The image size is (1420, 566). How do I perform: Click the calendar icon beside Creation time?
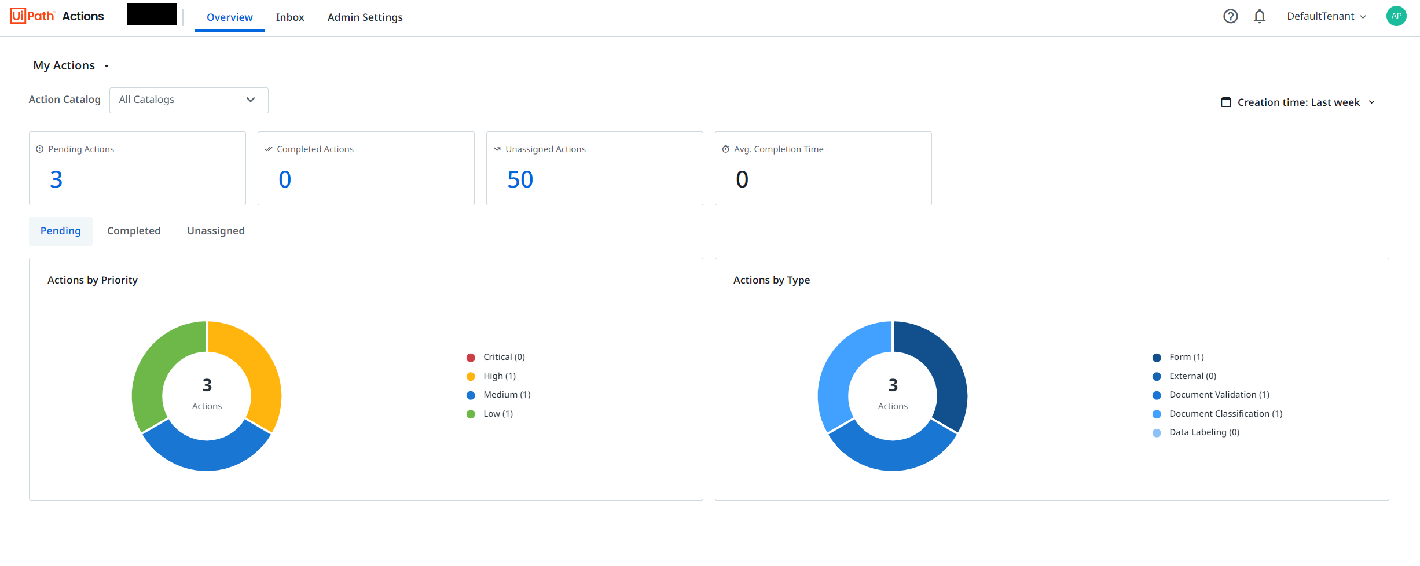[x=1225, y=102]
